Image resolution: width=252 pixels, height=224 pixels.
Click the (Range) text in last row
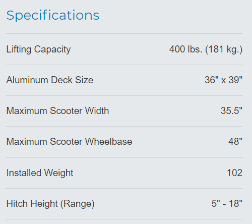[78, 204]
